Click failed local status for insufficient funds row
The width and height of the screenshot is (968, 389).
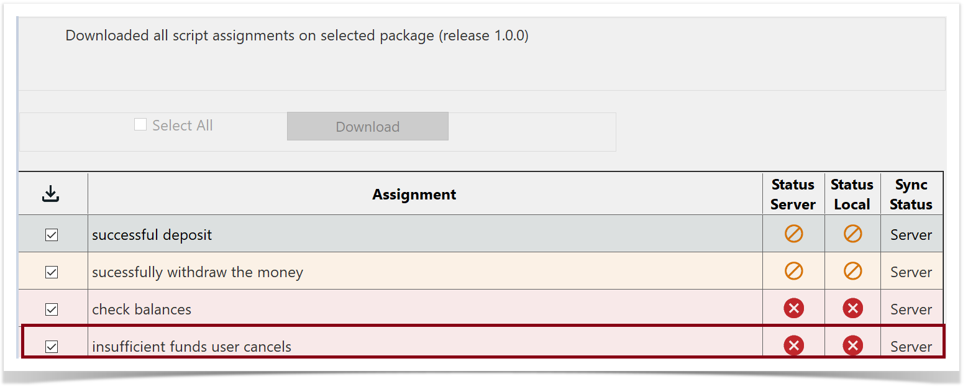[x=852, y=346]
